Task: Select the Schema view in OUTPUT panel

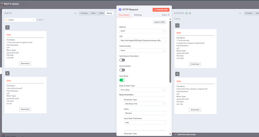Action: point(249,13)
